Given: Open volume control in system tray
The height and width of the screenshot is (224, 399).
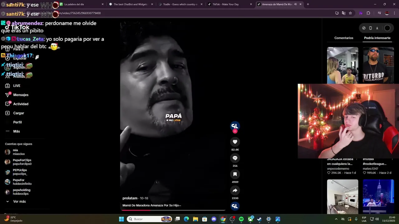Looking at the screenshot, I should pos(377,219).
